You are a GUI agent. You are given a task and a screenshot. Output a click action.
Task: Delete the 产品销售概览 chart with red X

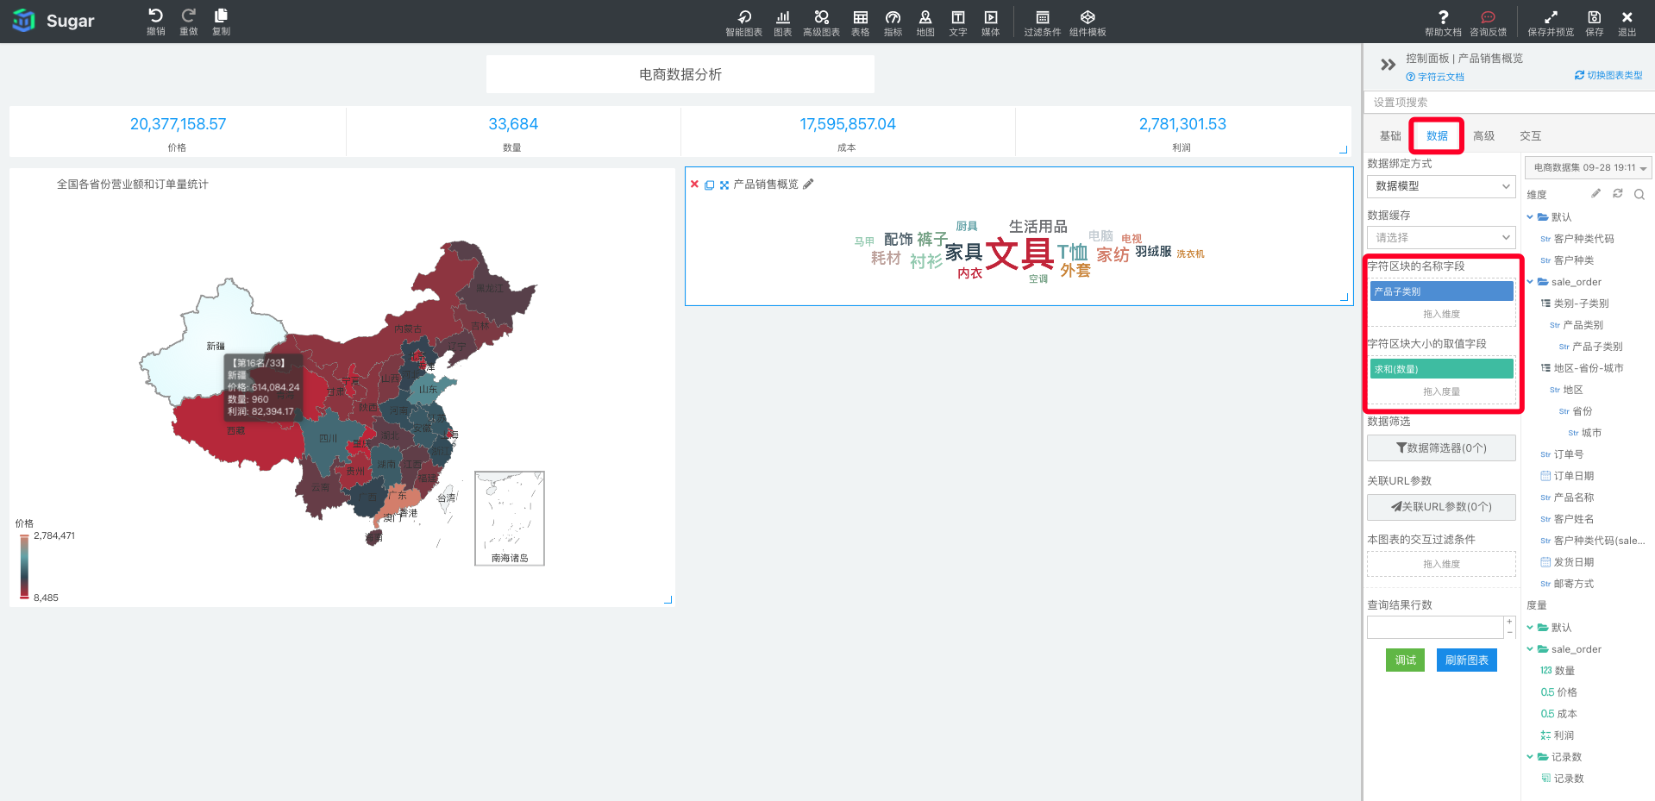[x=694, y=185]
